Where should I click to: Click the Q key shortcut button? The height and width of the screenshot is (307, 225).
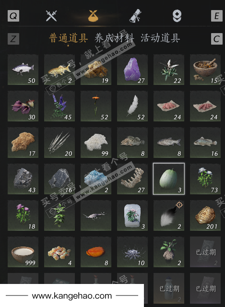click(x=13, y=16)
